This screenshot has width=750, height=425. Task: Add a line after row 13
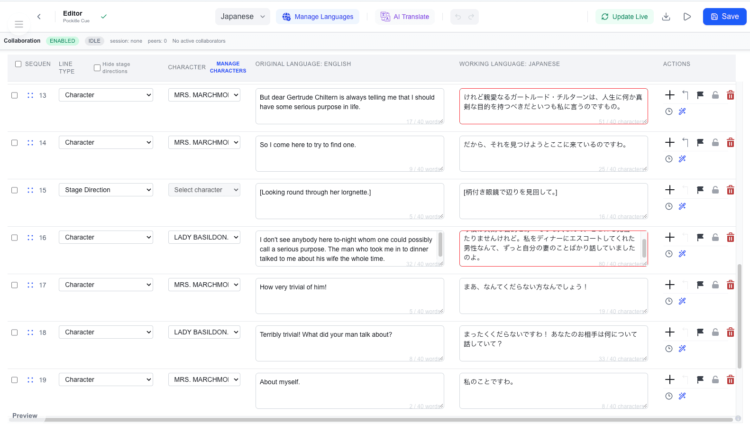[669, 95]
